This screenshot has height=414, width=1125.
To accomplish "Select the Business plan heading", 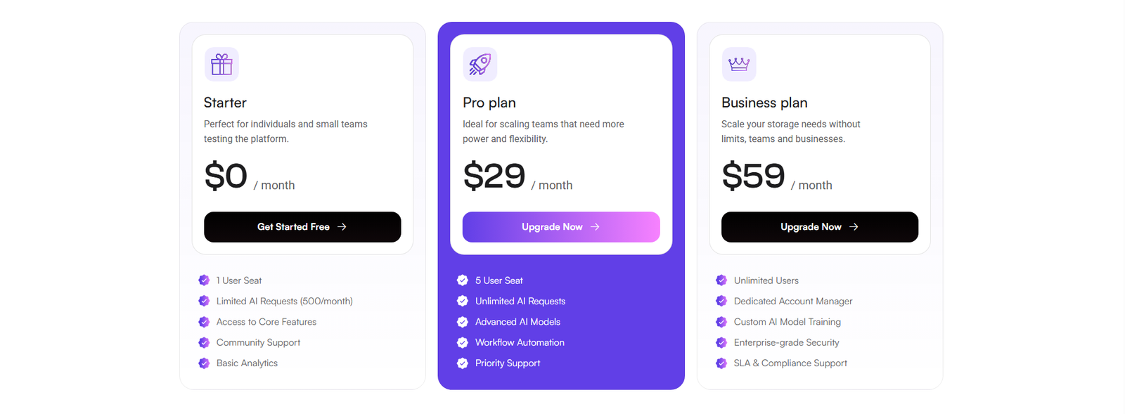I will 764,103.
